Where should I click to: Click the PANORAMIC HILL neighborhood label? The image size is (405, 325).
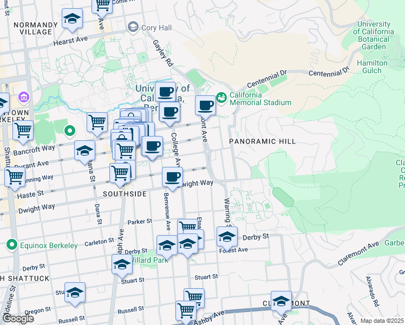[263, 141]
